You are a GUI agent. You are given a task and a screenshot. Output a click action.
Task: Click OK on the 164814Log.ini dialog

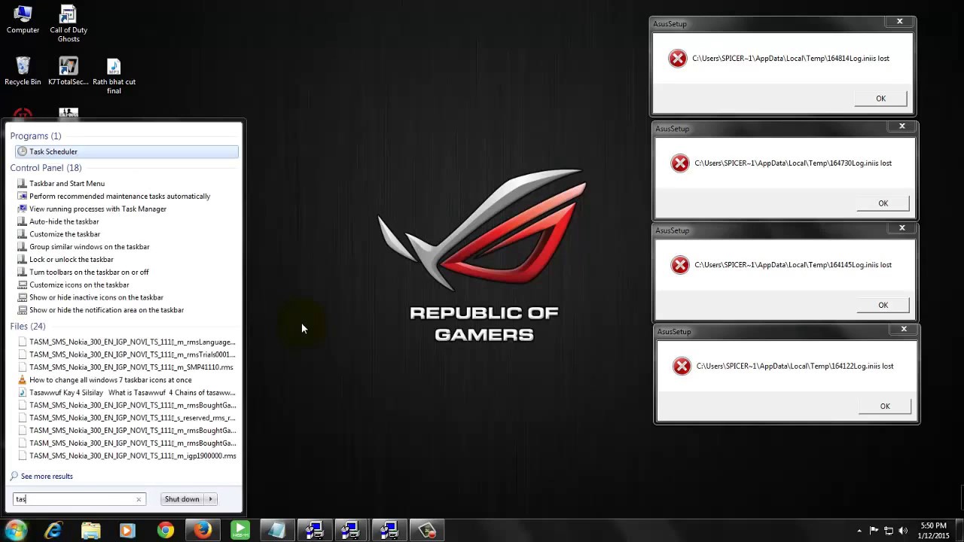click(x=880, y=99)
